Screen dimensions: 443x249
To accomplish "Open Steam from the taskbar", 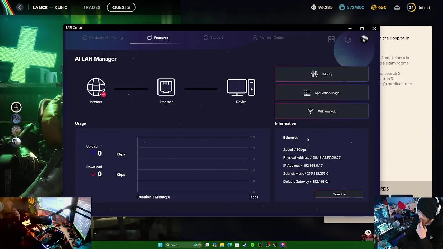I will click(x=245, y=245).
